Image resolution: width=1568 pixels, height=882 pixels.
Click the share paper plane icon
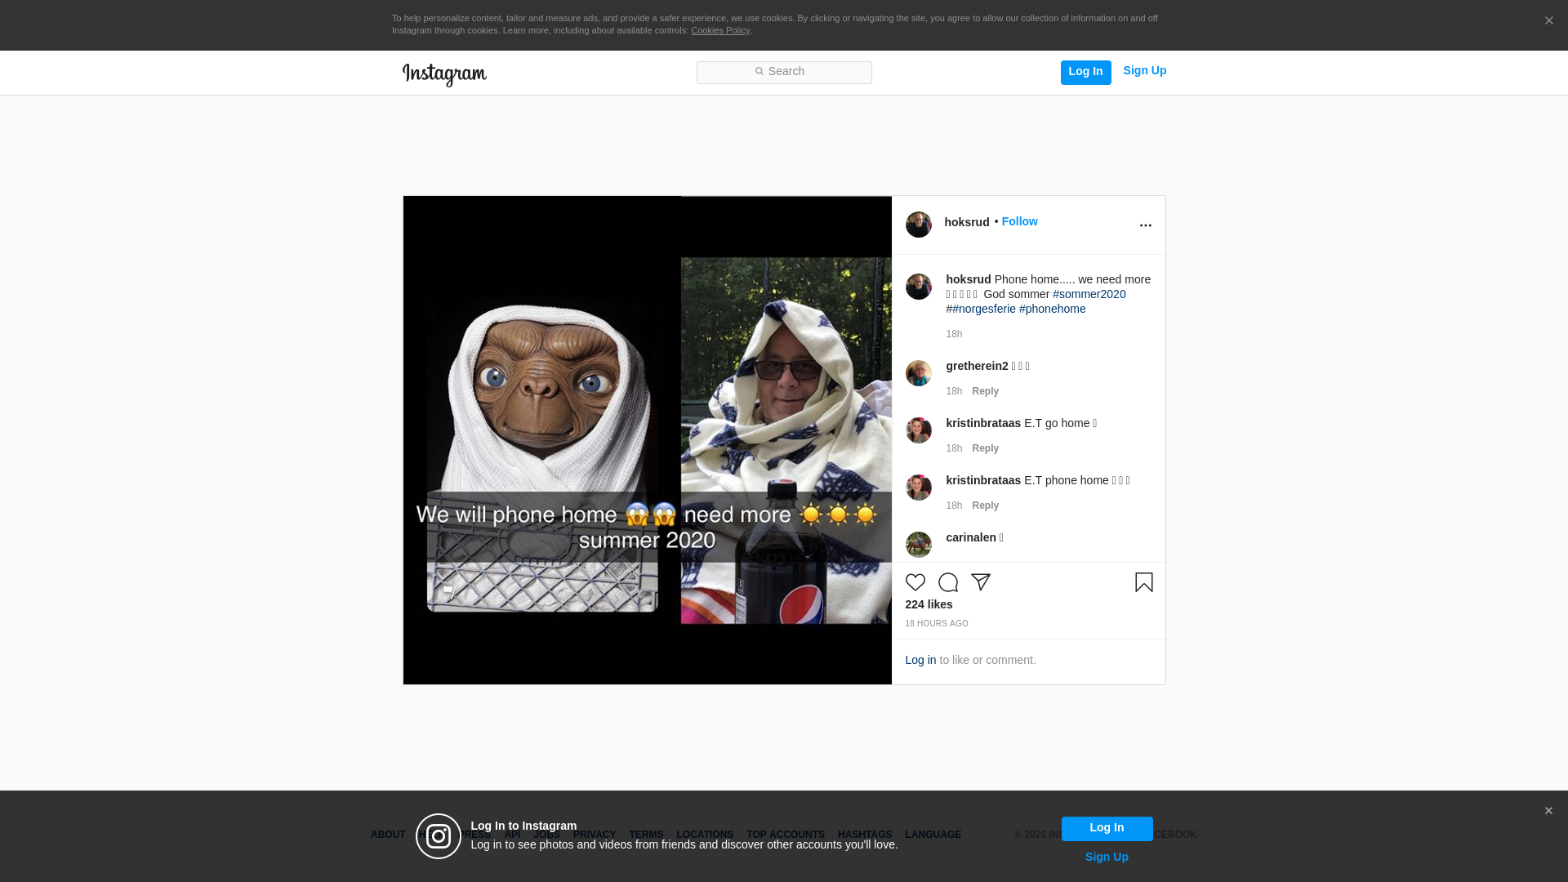click(x=980, y=582)
